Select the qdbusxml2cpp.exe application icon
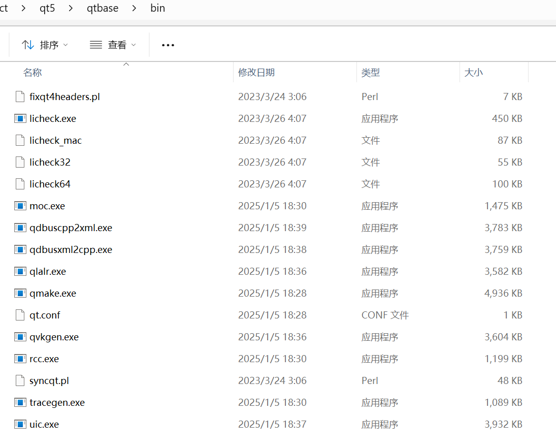 [x=20, y=250]
